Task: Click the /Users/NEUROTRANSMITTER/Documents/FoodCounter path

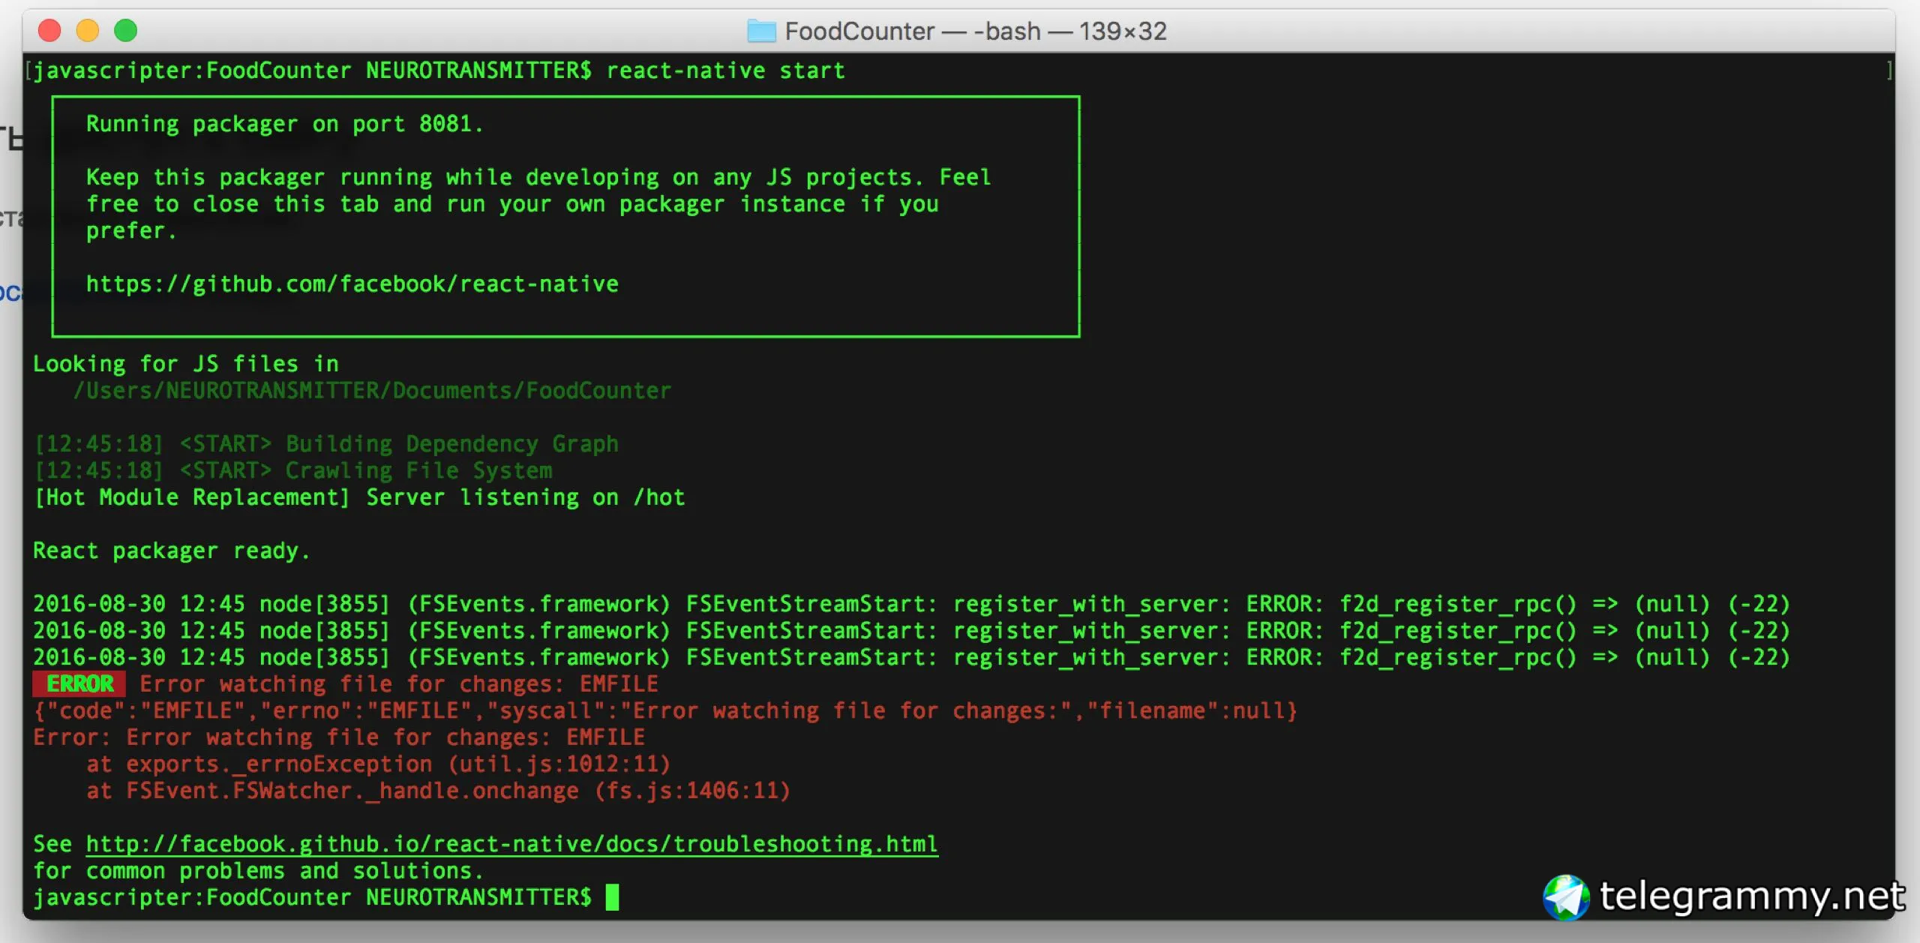Action: coord(372,391)
